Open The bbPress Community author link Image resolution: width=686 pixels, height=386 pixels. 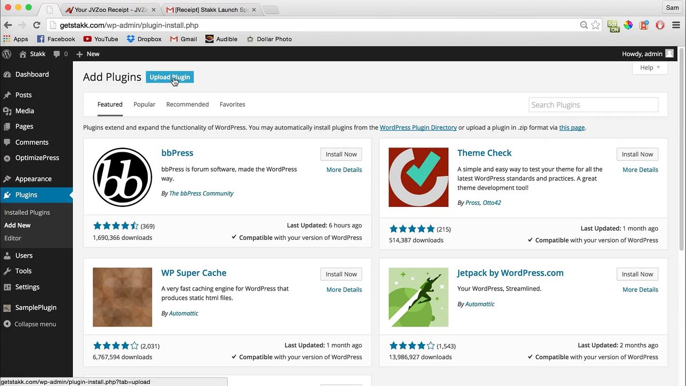(201, 194)
